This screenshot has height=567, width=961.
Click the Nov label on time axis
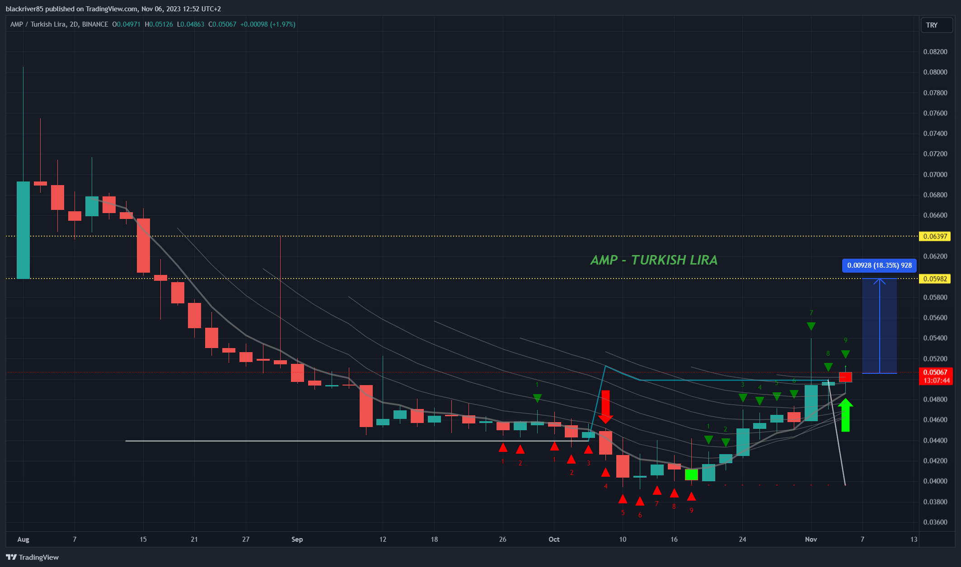click(x=811, y=539)
